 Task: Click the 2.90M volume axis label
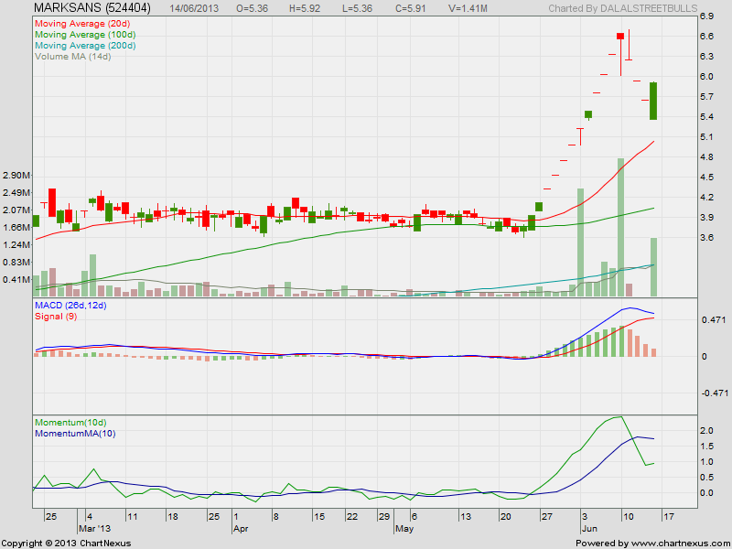tap(16, 176)
